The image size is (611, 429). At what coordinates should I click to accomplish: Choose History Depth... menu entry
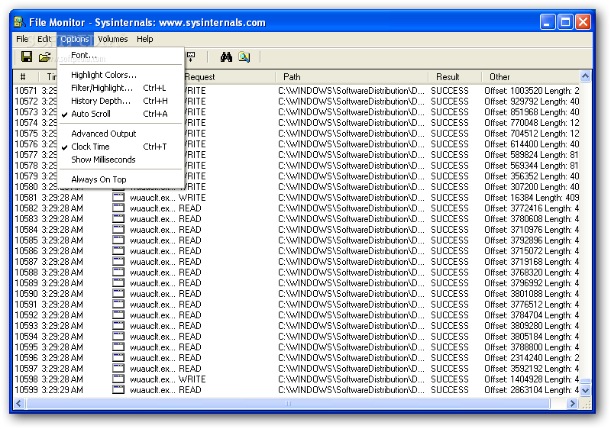121,101
